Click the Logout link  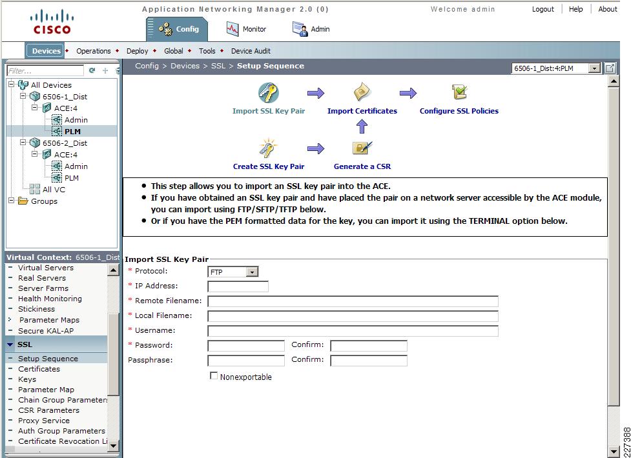[x=543, y=9]
